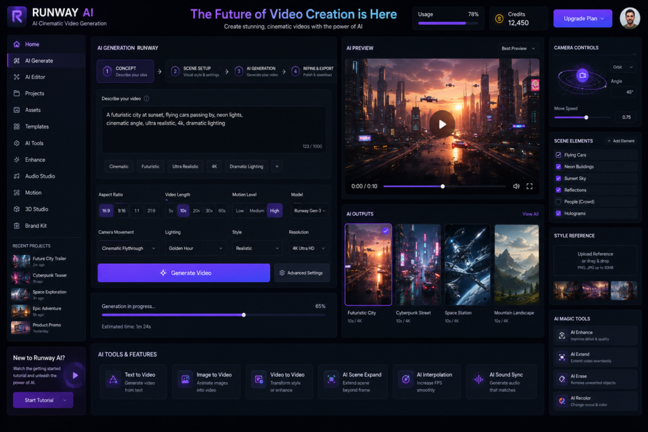Viewport: 648px width, 432px height.
Task: Click the Audio Studio music icon
Action: coord(16,176)
